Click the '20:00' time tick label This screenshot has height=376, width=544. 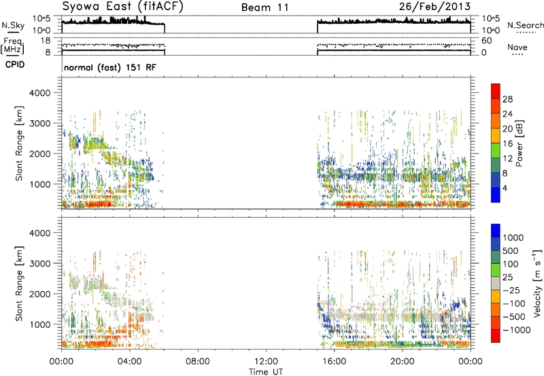(x=403, y=362)
